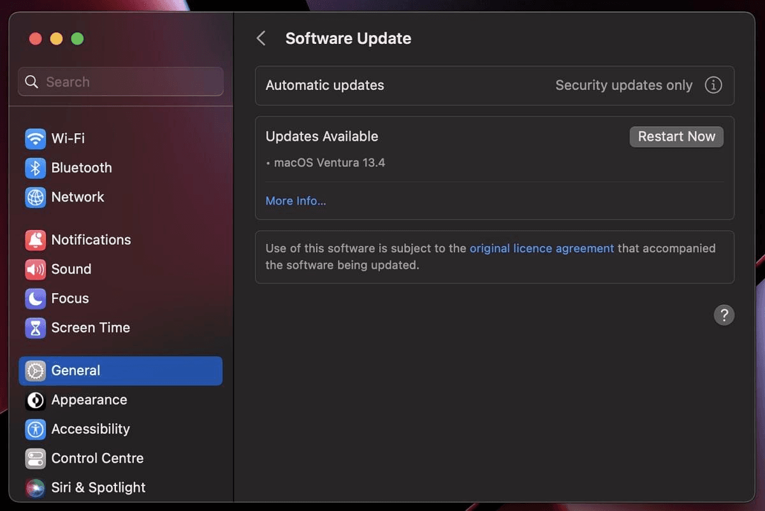
Task: Open the help question mark button
Action: (724, 315)
